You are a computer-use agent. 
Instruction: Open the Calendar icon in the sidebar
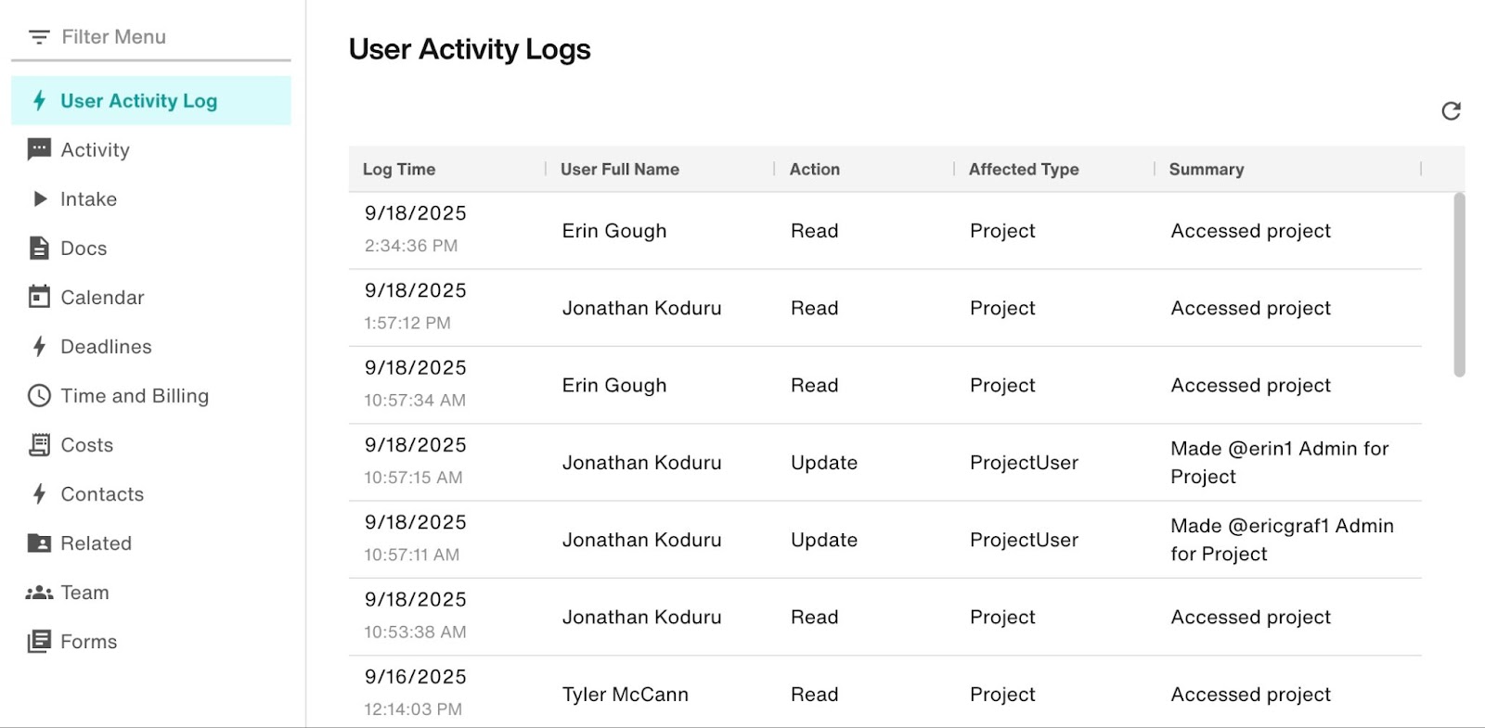38,297
